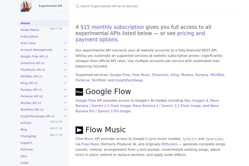Screen dimensions: 249x166
Task: Open MiniMax API v1 sidebar item
Action: (x=31, y=76)
